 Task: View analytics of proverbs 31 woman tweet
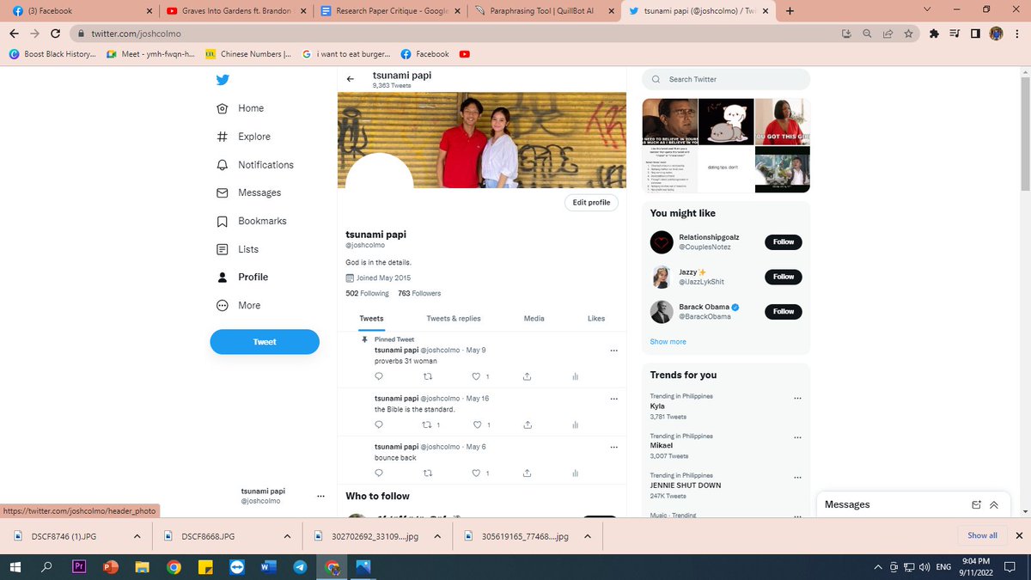[576, 376]
